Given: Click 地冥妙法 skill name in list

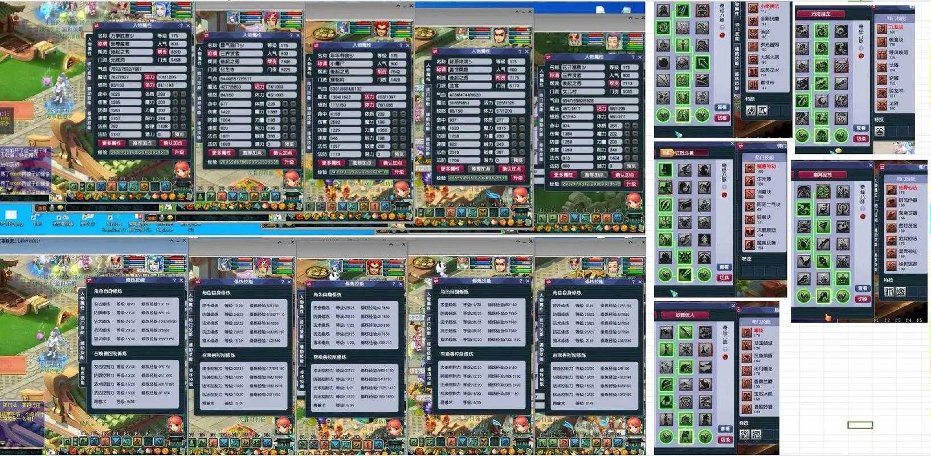Looking at the screenshot, I should (908, 239).
